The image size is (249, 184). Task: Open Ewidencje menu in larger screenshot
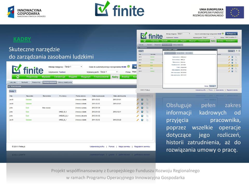pos(60,77)
